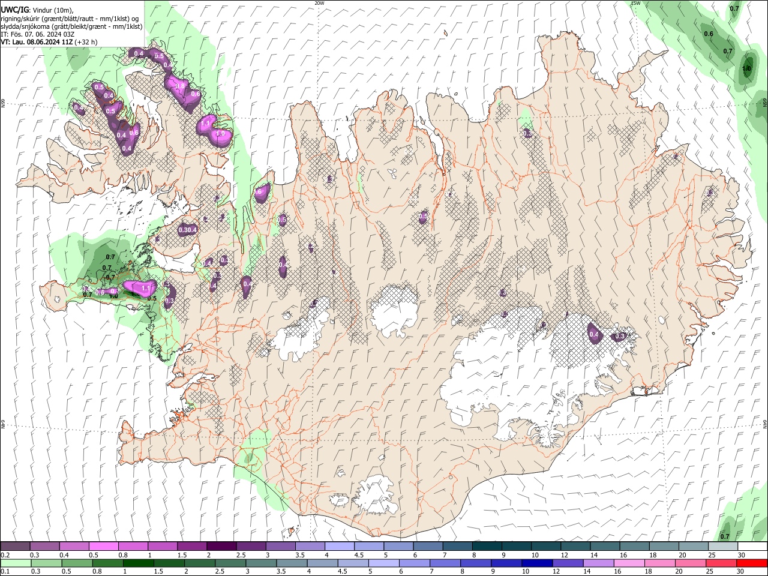Click the 'VT: Lau. 08.06.2024 11Z' valid time
768x576 pixels.
(37, 42)
